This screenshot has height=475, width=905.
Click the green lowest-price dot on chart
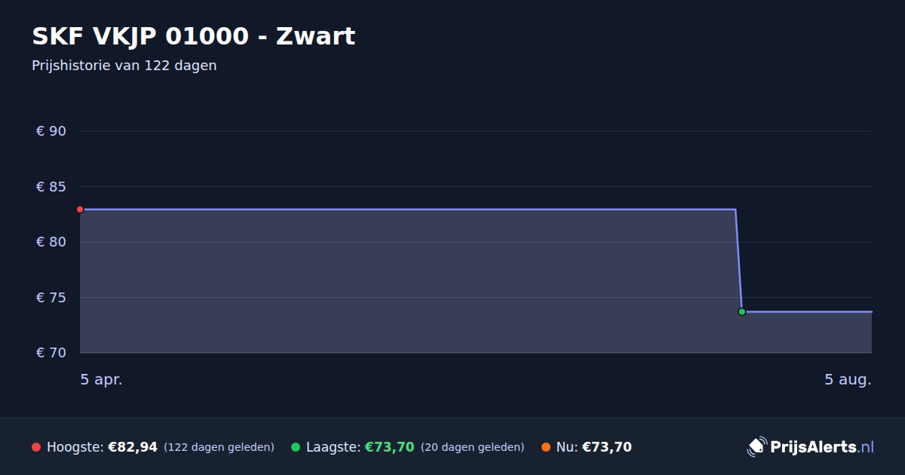741,311
